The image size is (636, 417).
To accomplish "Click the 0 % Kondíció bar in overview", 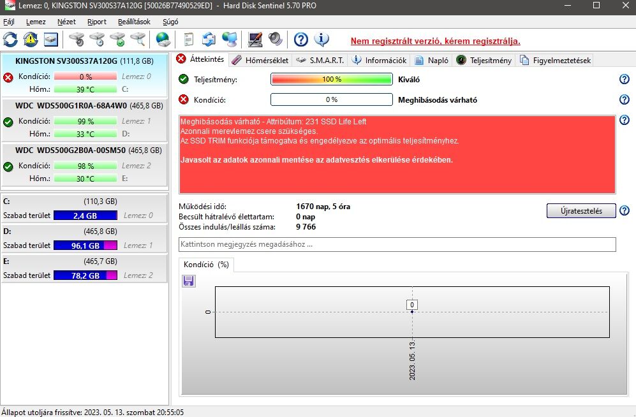I will [331, 99].
